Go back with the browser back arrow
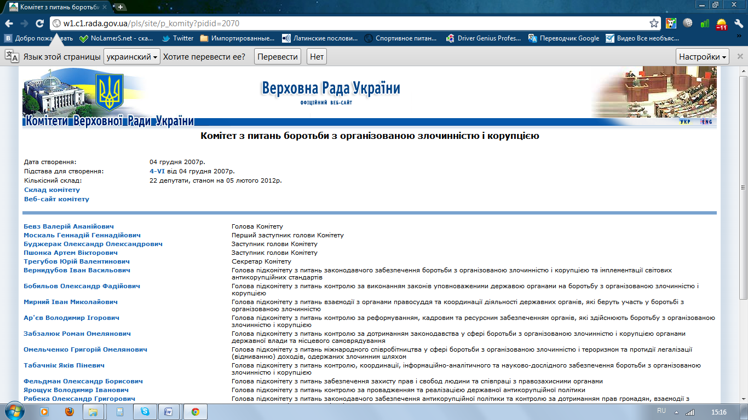The width and height of the screenshot is (748, 420). 9,24
